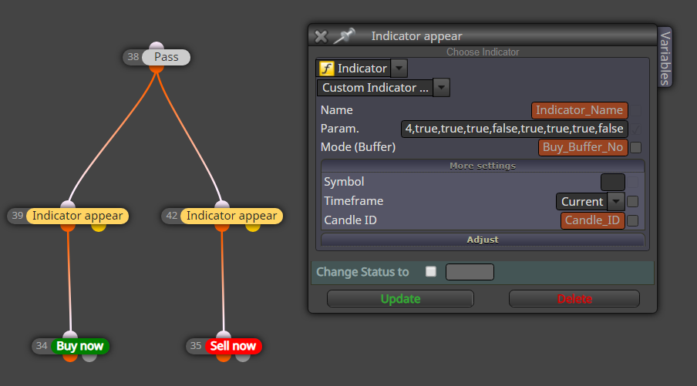Open the Custom Indicator dropdown arrow

click(441, 88)
